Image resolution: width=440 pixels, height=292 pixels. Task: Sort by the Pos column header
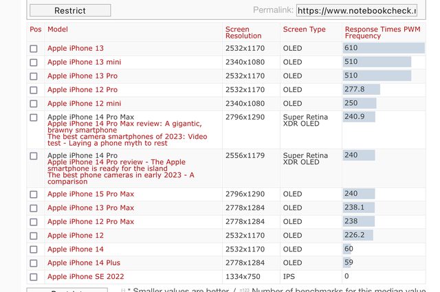click(x=35, y=30)
